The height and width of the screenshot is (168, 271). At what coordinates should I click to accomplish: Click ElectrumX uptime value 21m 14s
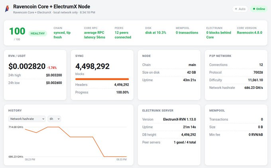pos(189,127)
